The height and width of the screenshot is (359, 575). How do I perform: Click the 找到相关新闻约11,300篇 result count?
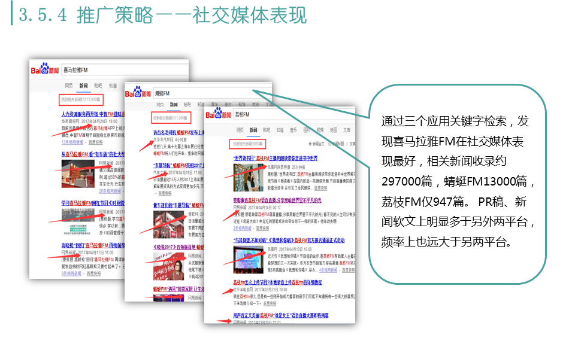[171, 118]
